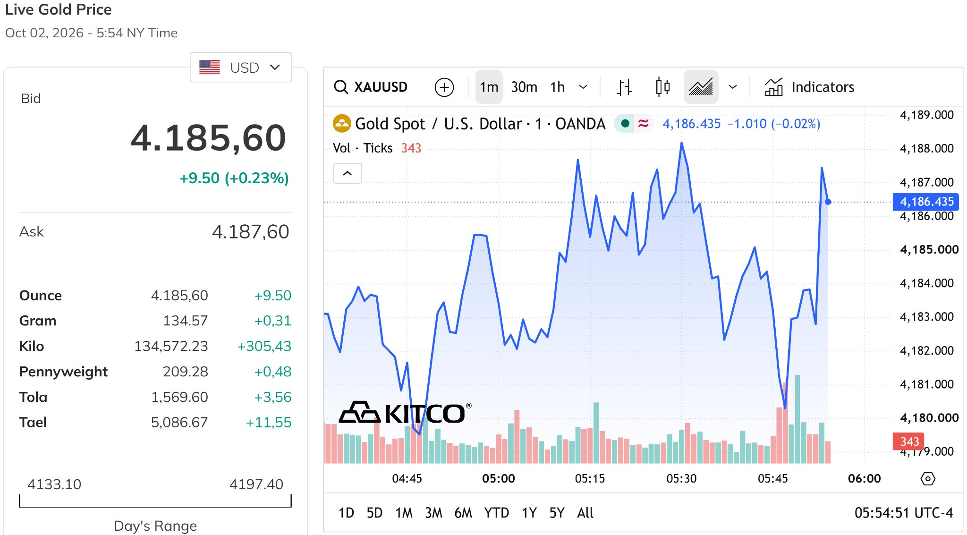Click the add symbol plus circle icon
The height and width of the screenshot is (535, 967).
pos(444,87)
